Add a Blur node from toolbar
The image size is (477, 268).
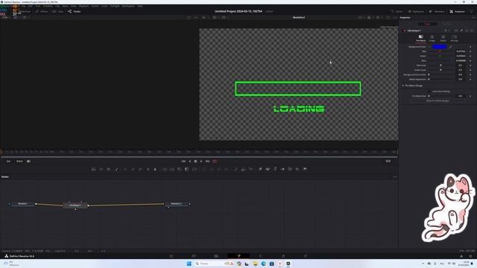pos(155,169)
